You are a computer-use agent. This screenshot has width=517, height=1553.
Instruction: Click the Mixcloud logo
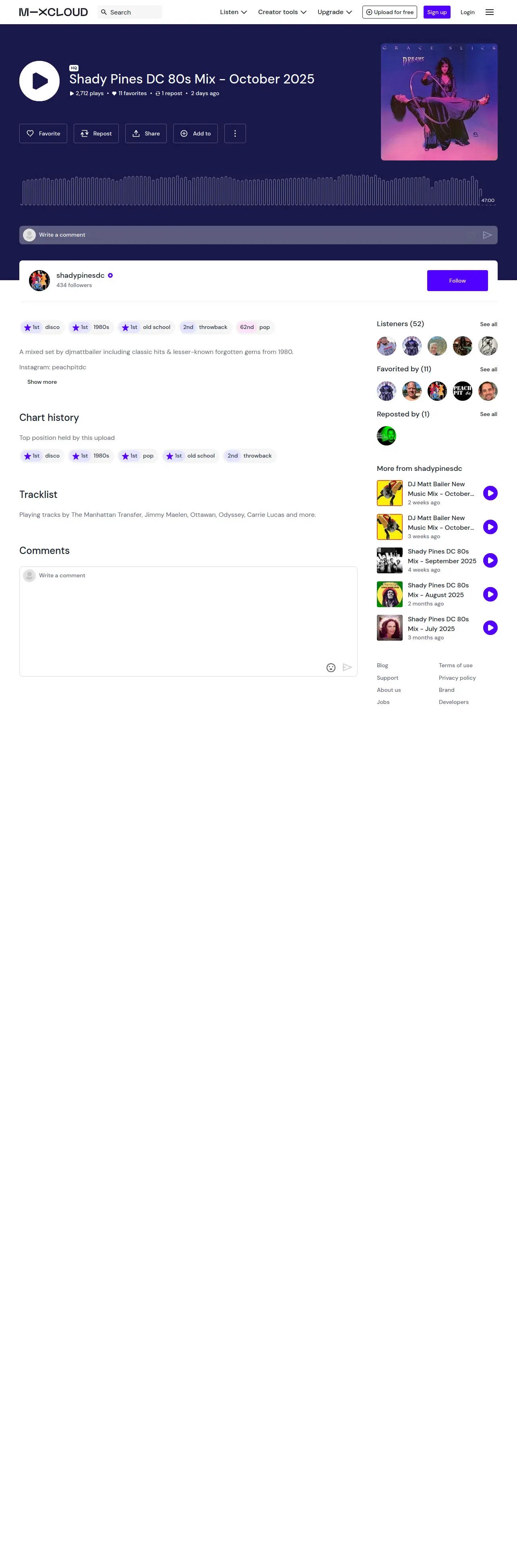point(54,12)
